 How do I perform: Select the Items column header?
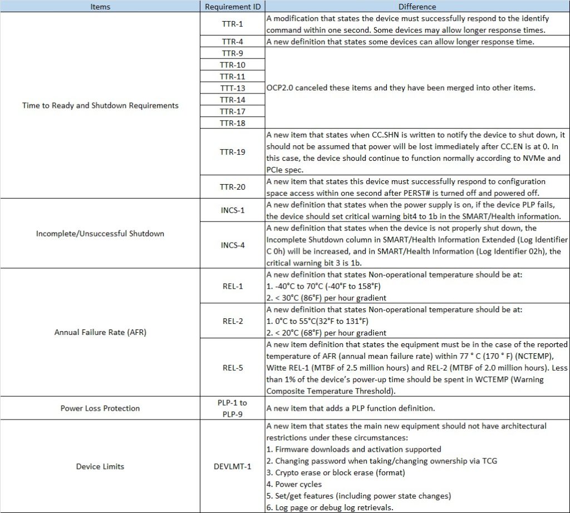(100, 7)
